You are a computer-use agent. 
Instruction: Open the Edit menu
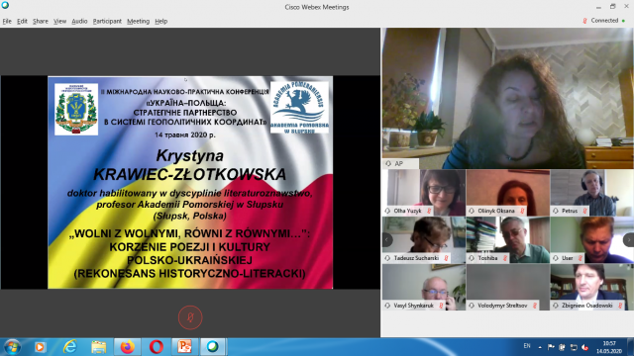pos(22,21)
